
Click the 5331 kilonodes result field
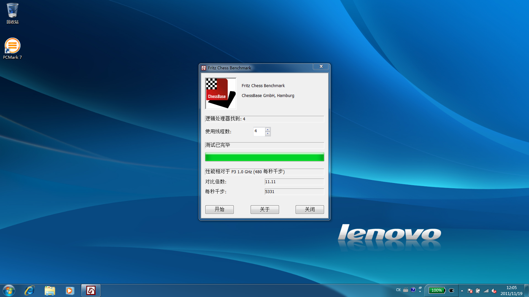tap(294, 192)
